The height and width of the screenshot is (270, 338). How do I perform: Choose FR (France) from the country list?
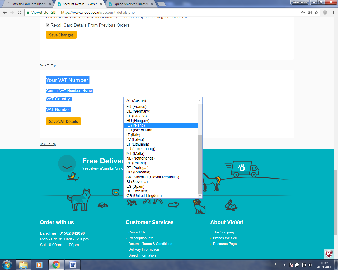(x=161, y=107)
